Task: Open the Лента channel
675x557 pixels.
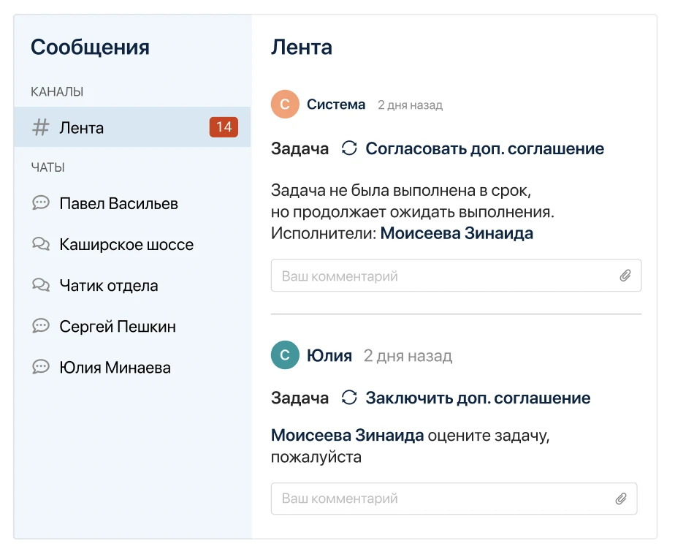Action: [x=80, y=126]
